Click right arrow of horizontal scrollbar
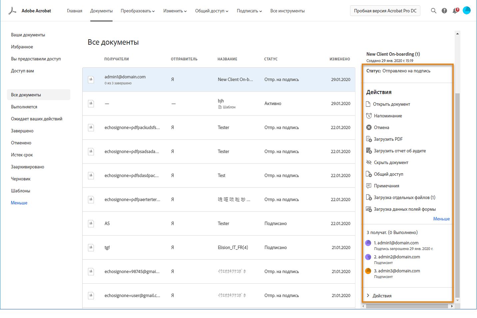The height and width of the screenshot is (318, 477). (452, 306)
